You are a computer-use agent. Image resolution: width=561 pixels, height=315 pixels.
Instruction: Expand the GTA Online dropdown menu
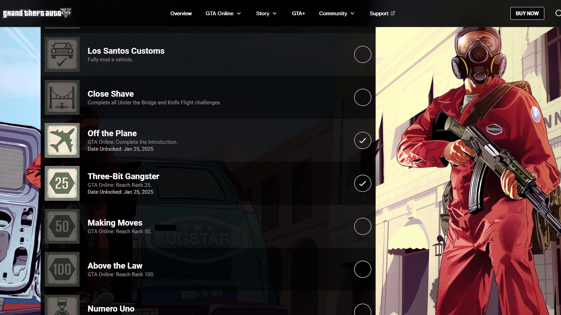coord(223,14)
